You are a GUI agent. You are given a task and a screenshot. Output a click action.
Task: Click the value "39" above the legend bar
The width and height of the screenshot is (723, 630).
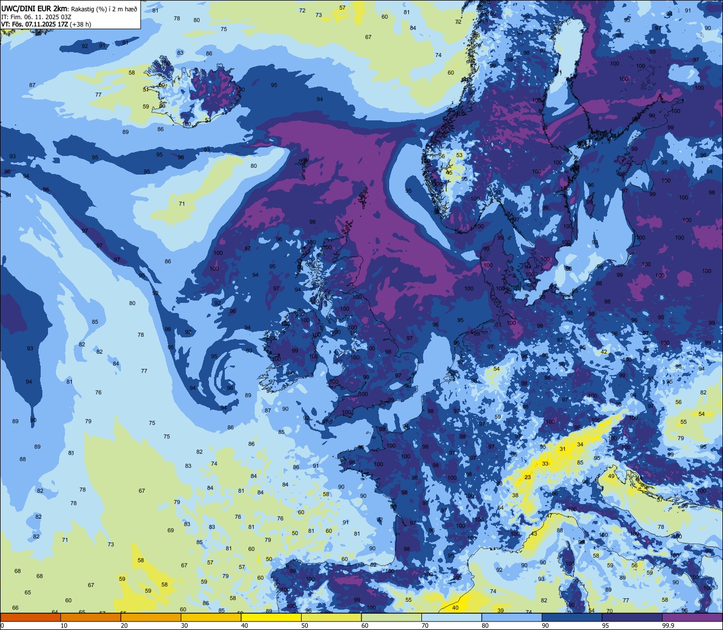tap(500, 611)
